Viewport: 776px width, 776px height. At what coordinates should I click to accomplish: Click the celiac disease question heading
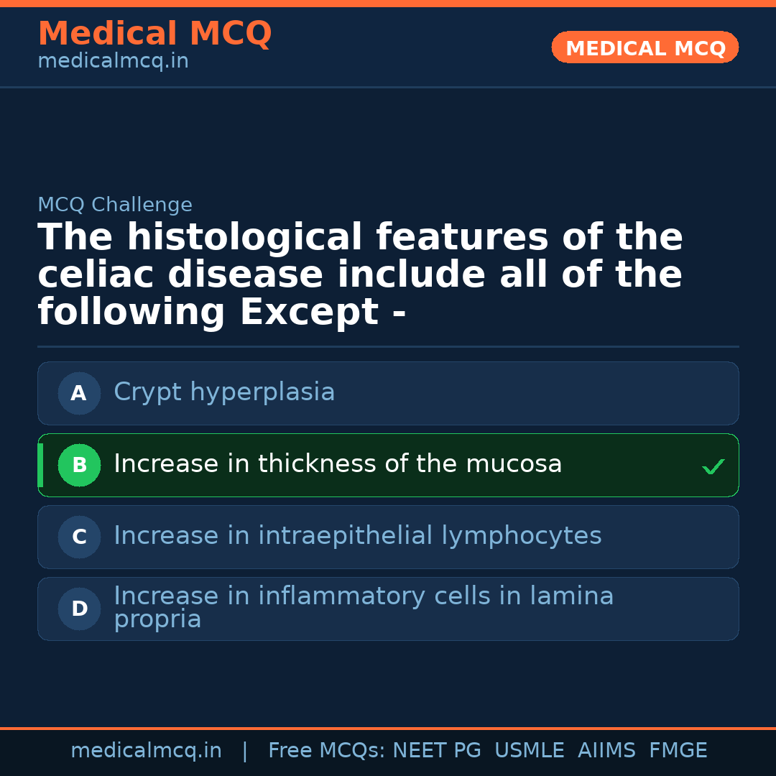tap(359, 274)
